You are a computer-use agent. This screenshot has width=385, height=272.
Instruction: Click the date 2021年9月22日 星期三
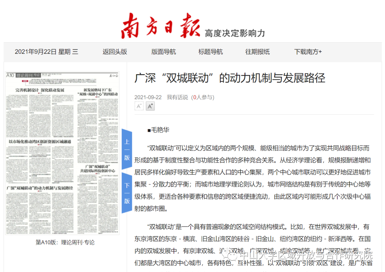coord(46,52)
